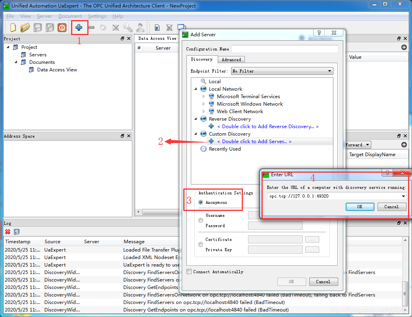Image resolution: width=412 pixels, height=317 pixels.
Task: Collapse the Project tree root
Action: tap(8, 47)
